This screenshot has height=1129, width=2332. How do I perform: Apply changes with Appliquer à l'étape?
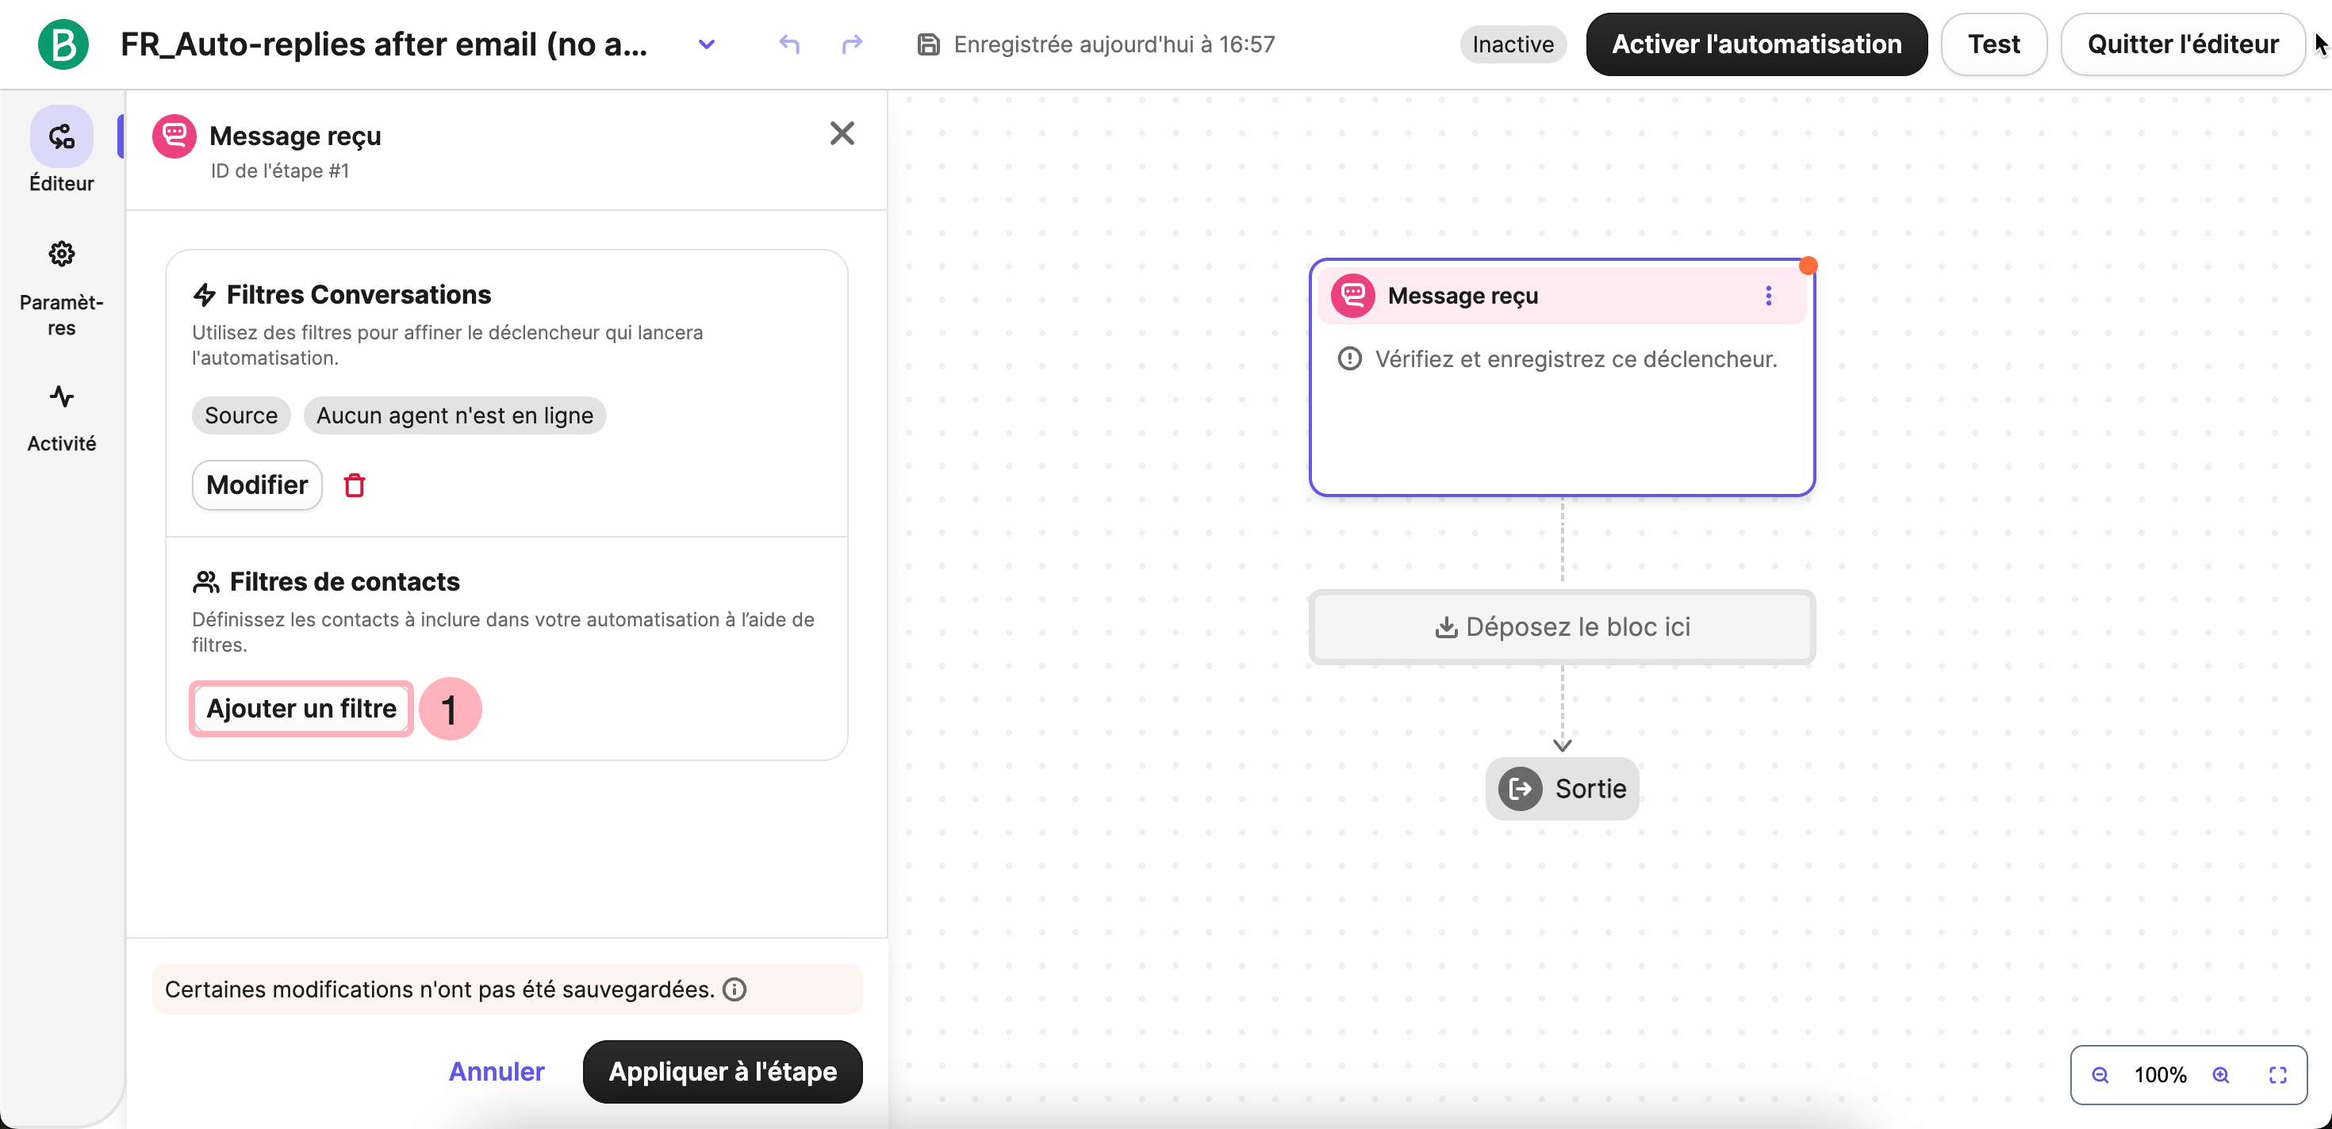point(723,1072)
